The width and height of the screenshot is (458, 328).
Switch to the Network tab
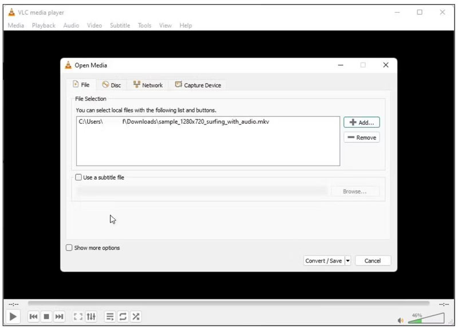point(148,85)
